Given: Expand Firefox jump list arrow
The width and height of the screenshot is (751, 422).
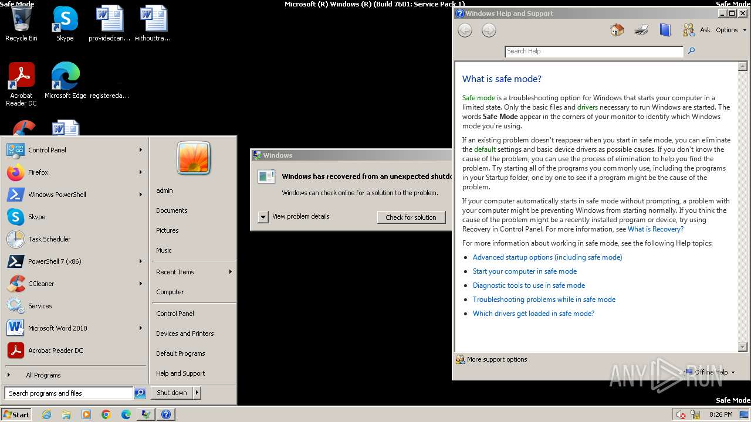Looking at the screenshot, I should [x=140, y=172].
